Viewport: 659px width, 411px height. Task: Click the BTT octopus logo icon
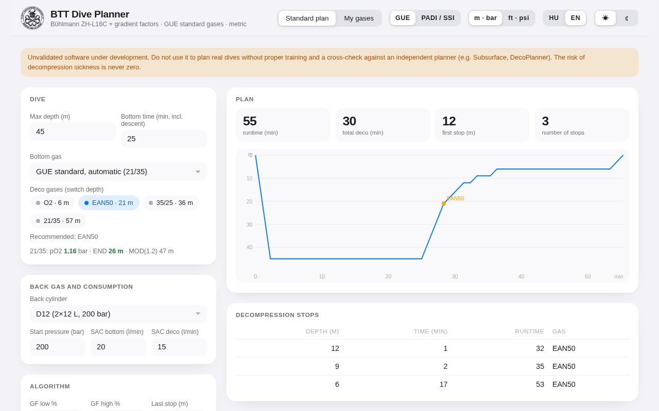pyautogui.click(x=32, y=18)
